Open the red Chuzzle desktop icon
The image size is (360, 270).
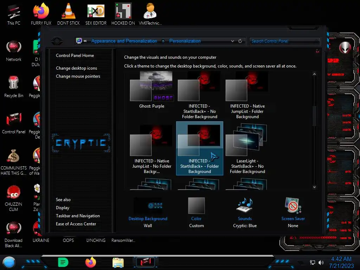pos(14,198)
